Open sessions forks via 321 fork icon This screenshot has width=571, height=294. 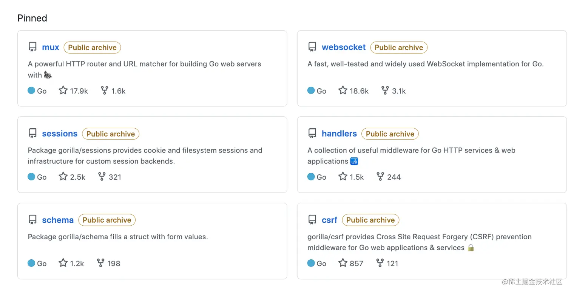coord(102,177)
